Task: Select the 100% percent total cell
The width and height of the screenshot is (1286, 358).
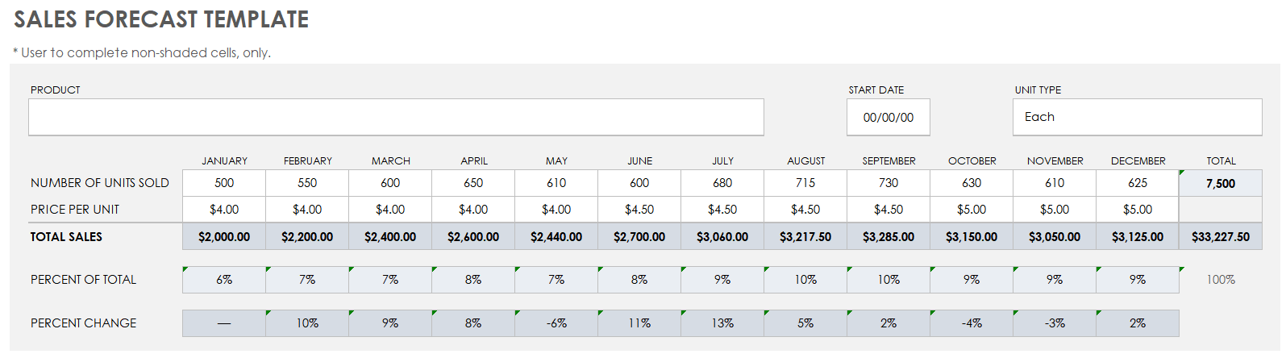Action: tap(1221, 280)
